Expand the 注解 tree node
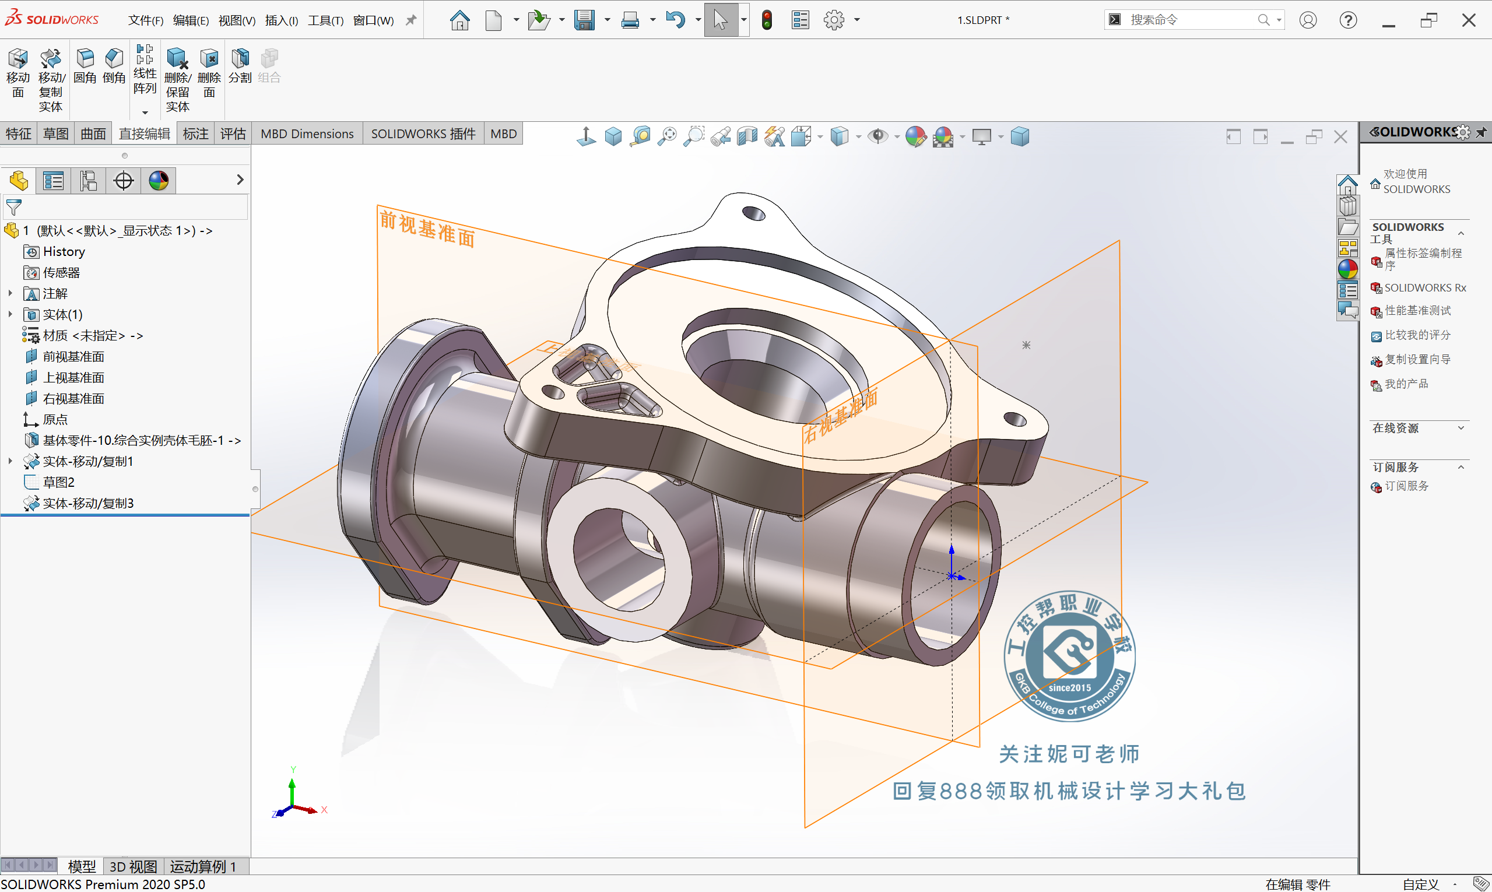 click(10, 293)
